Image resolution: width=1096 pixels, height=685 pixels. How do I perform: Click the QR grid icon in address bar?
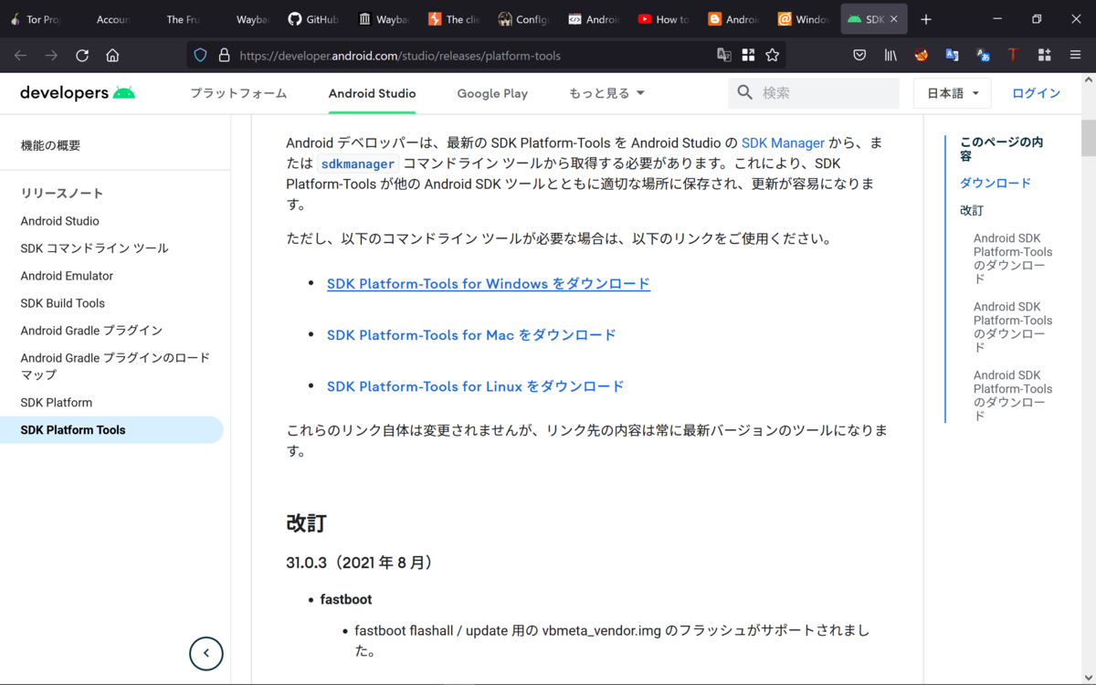click(x=748, y=56)
